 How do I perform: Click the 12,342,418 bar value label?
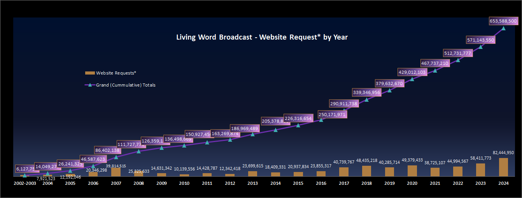coord(230,168)
